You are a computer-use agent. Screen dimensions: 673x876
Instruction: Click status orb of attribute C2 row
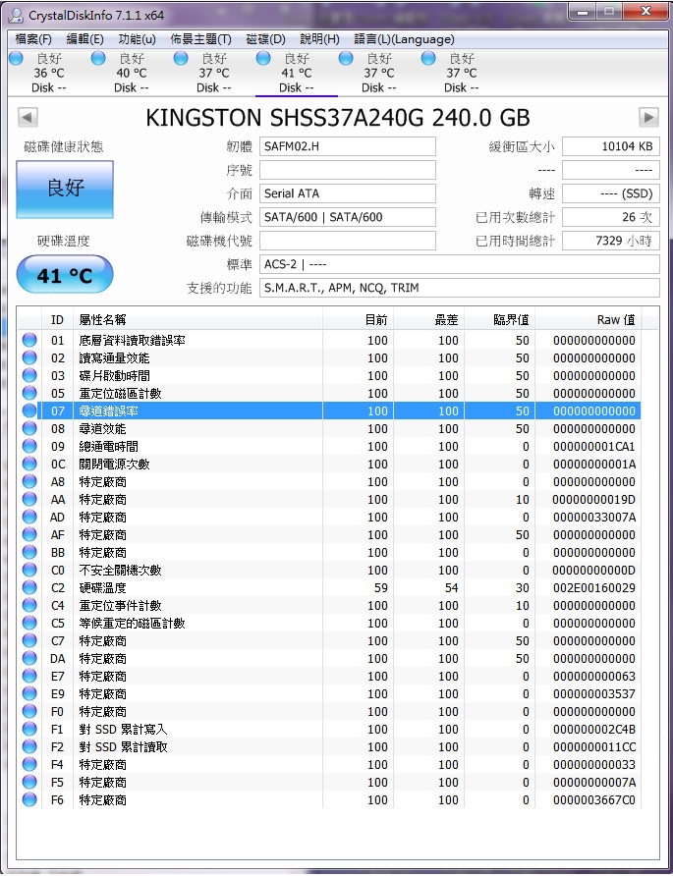29,587
